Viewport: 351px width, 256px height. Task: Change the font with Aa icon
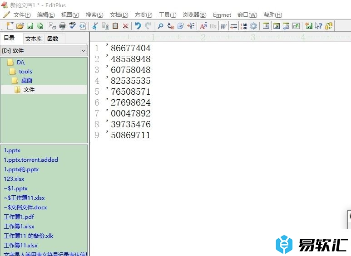(203, 26)
